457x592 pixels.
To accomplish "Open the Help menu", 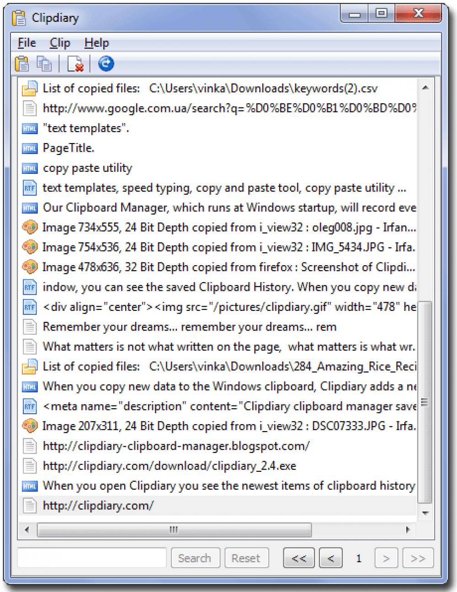I will point(96,43).
